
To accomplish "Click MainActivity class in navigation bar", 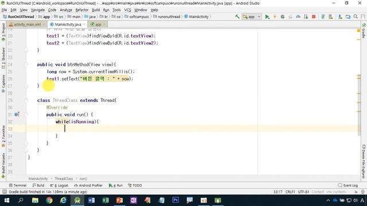I will (x=196, y=17).
